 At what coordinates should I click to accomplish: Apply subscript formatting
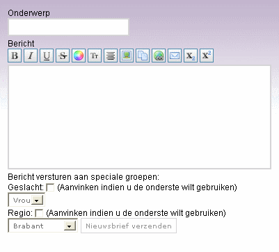click(191, 56)
